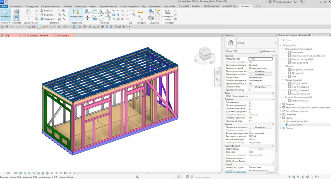Screen dimensions: 331x179
Task: Tick the Границы 3D вида checkbox
Action: [250, 121]
